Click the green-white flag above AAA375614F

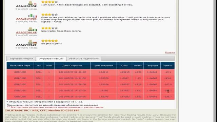click(35, 30)
